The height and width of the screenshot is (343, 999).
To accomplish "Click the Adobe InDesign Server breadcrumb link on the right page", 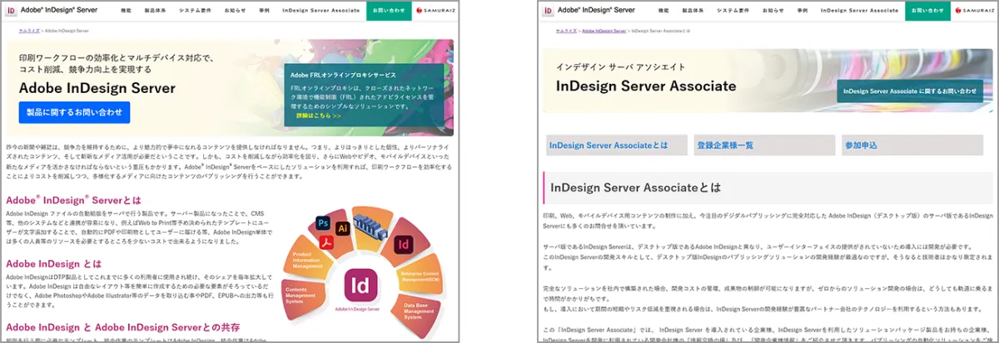I will 604,30.
